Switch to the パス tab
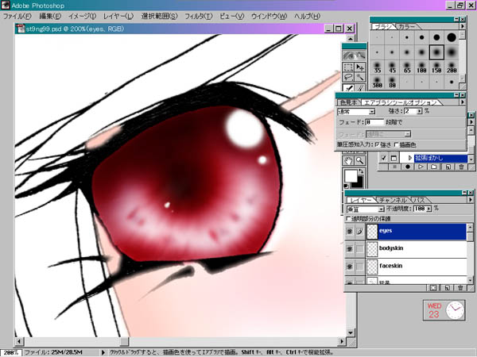 (x=421, y=200)
